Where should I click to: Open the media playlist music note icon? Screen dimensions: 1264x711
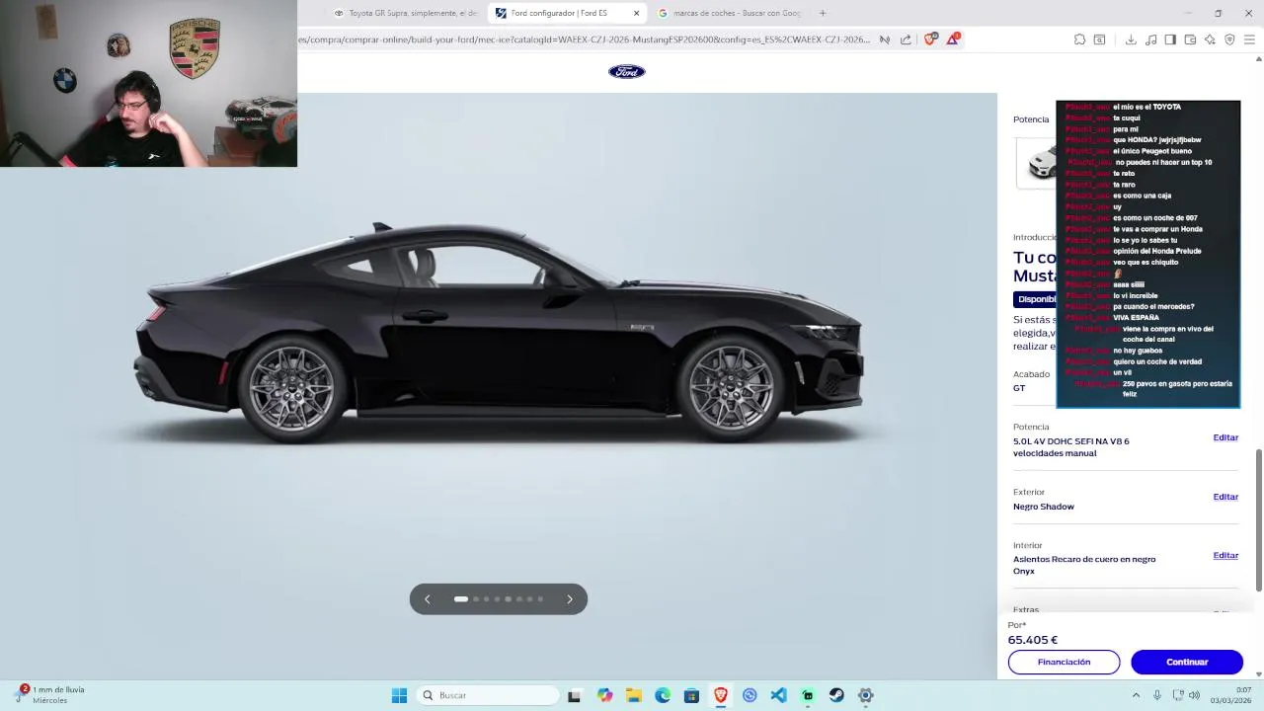point(1150,39)
